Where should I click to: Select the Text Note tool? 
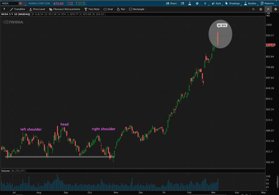pyautogui.click(x=92, y=9)
